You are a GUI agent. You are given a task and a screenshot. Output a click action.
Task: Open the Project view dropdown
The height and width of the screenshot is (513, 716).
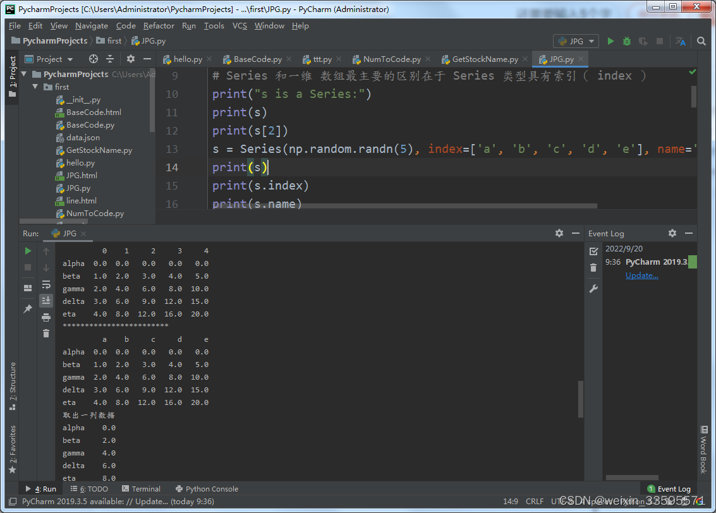click(x=56, y=59)
